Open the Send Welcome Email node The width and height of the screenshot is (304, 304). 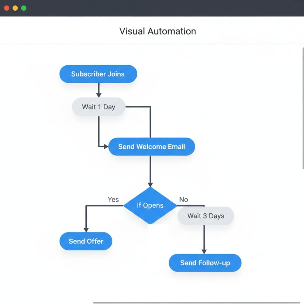tap(152, 147)
